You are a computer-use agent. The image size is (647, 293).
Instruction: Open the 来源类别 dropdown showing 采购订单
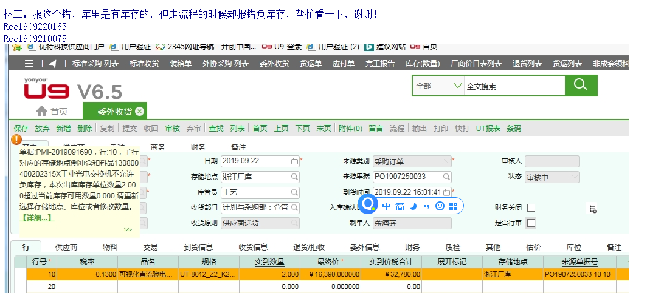(x=446, y=161)
